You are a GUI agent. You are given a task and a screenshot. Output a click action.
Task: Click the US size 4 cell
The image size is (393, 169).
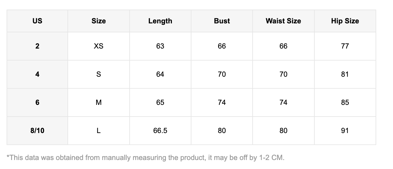click(x=37, y=74)
